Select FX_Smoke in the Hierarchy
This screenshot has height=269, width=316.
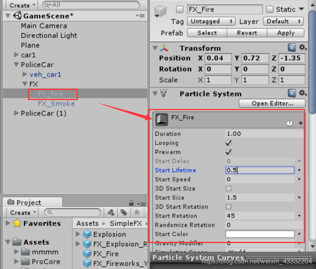click(x=56, y=104)
